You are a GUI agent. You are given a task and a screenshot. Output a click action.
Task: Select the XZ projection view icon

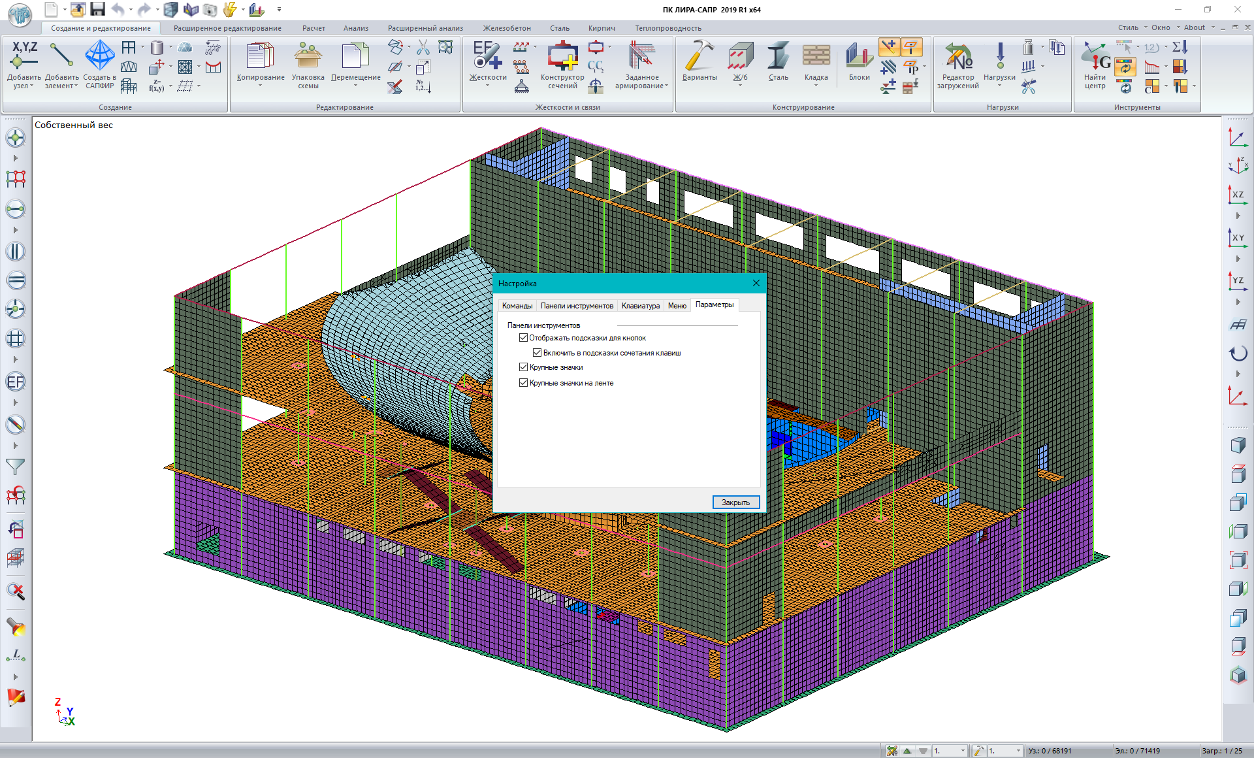tap(1237, 195)
